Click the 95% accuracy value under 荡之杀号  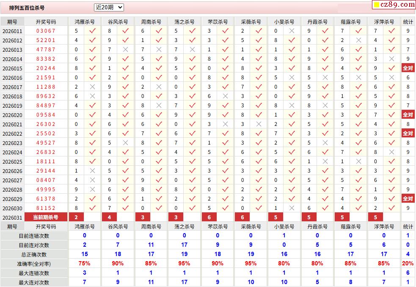[184, 264]
